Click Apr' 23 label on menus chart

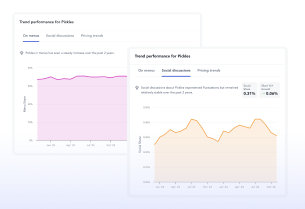70,145
